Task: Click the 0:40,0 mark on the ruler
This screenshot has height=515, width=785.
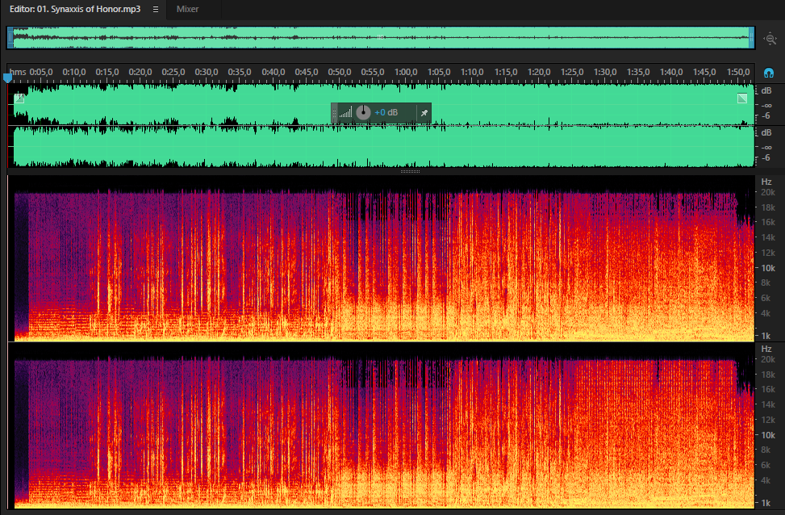Action: pyautogui.click(x=273, y=72)
